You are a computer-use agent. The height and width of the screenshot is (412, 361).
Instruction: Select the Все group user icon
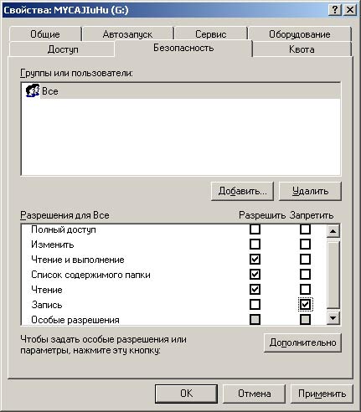(33, 90)
